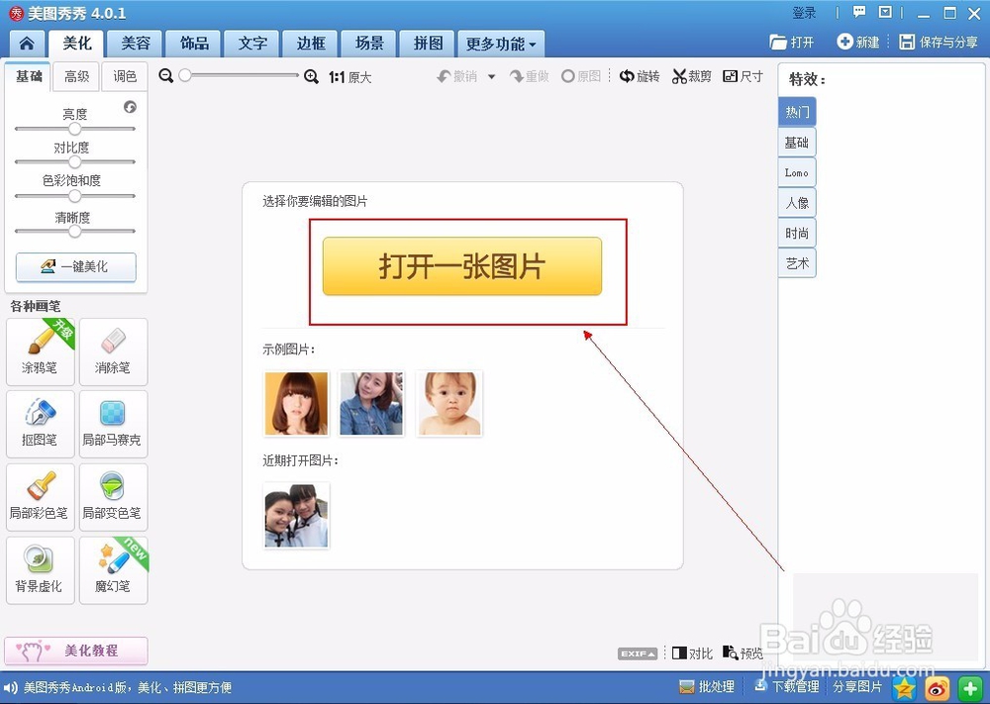Select the 抠图笔 cutout pen tool

(40, 424)
